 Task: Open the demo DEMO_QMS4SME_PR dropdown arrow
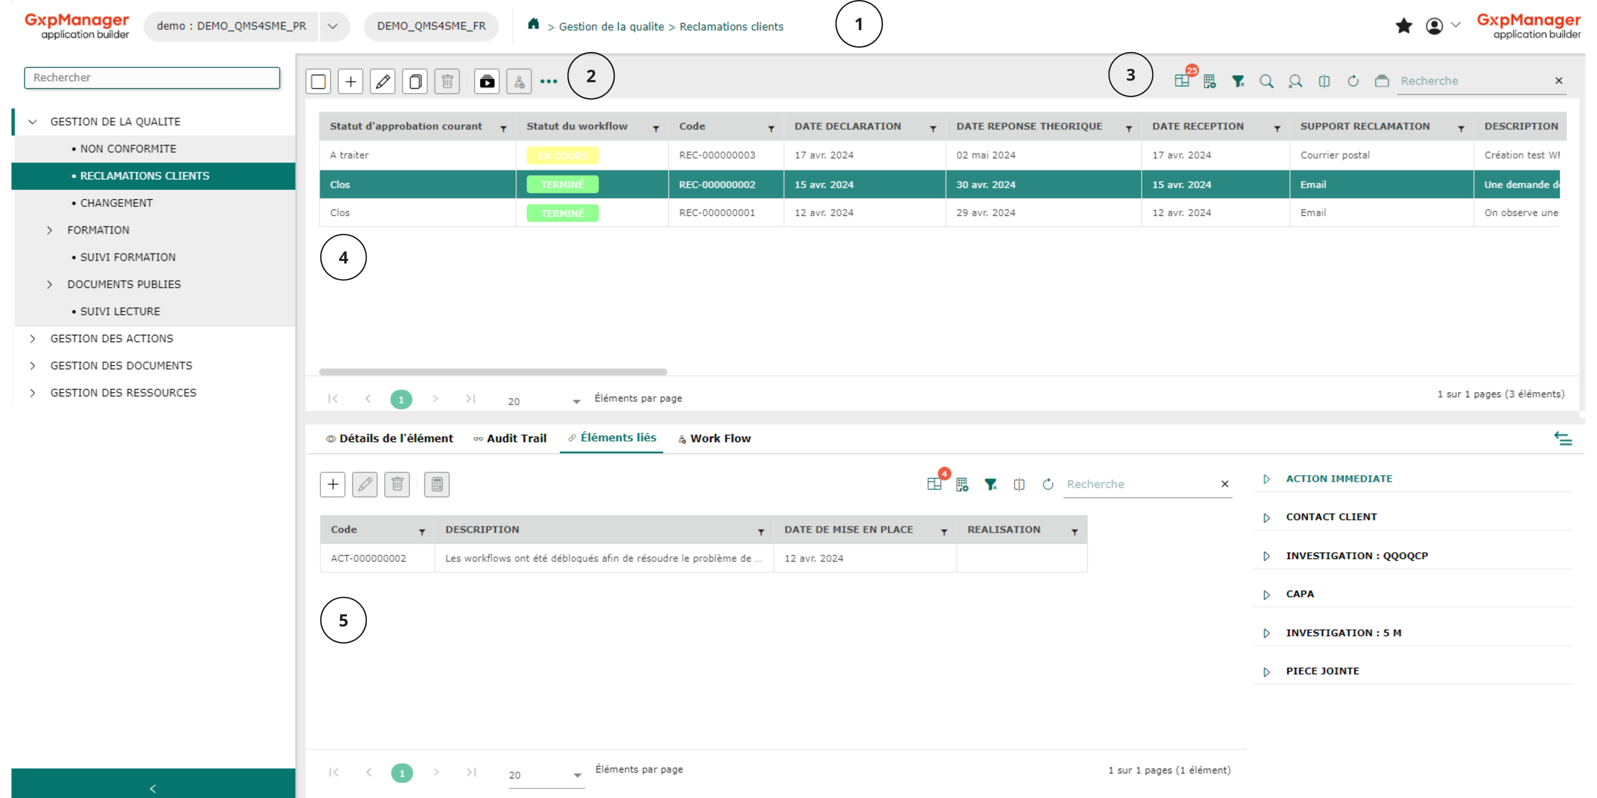click(333, 26)
